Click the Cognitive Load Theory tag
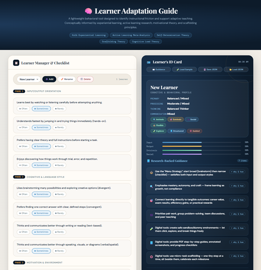Viewport: 261px width, 270px height. (x=145, y=42)
